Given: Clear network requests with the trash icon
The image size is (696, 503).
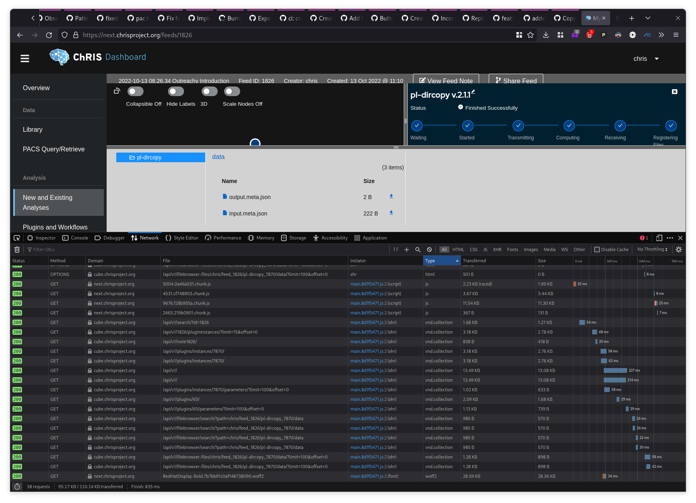Looking at the screenshot, I should tap(17, 249).
